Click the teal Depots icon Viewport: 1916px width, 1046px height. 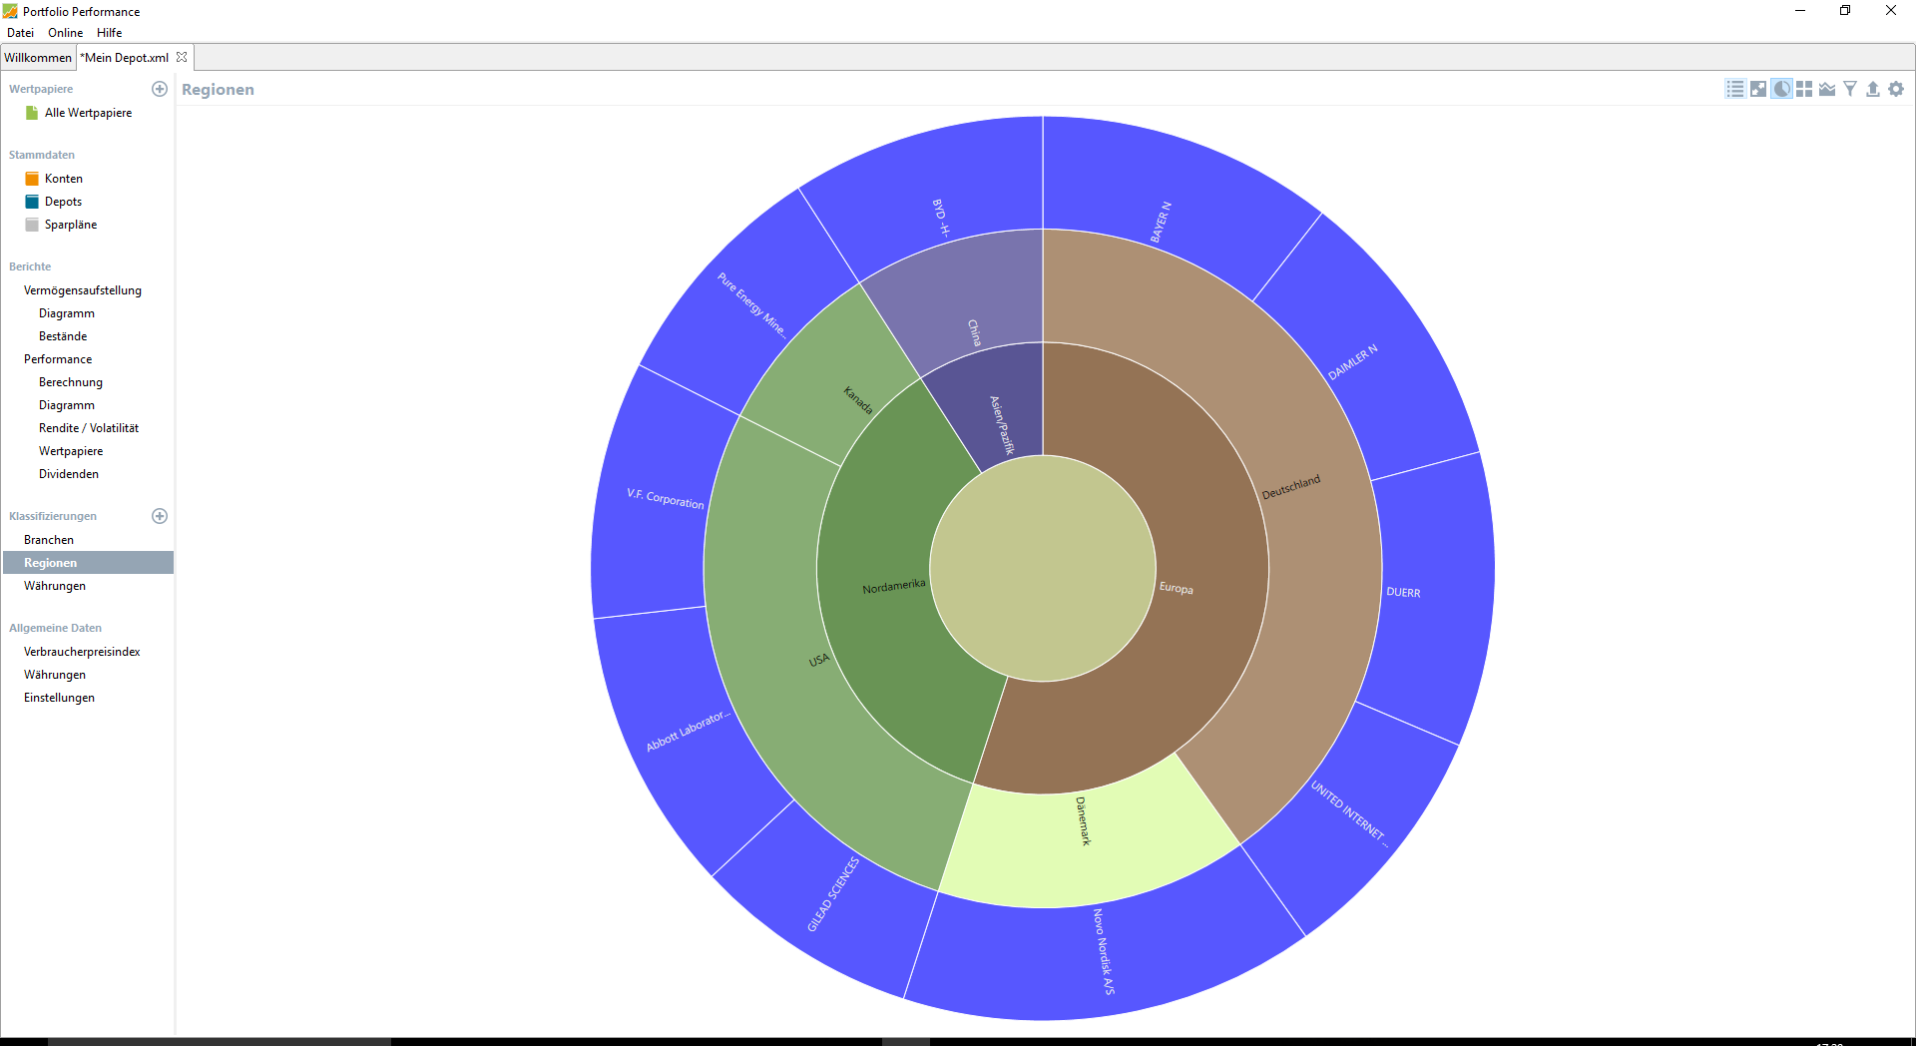pyautogui.click(x=32, y=202)
